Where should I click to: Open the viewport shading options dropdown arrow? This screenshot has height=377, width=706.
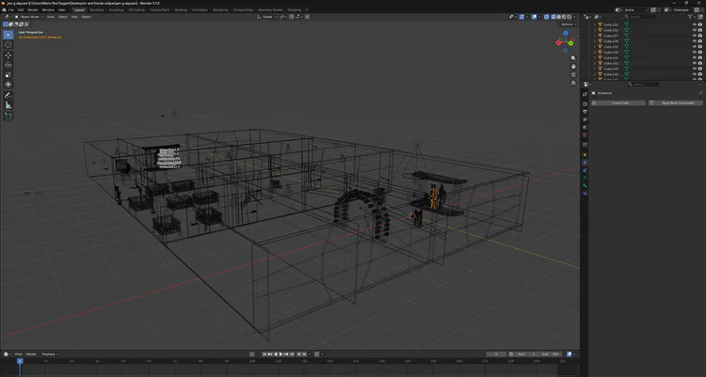tap(574, 17)
